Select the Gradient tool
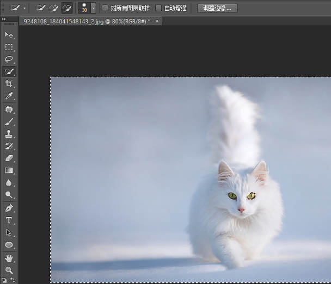The width and height of the screenshot is (331, 284). (9, 170)
